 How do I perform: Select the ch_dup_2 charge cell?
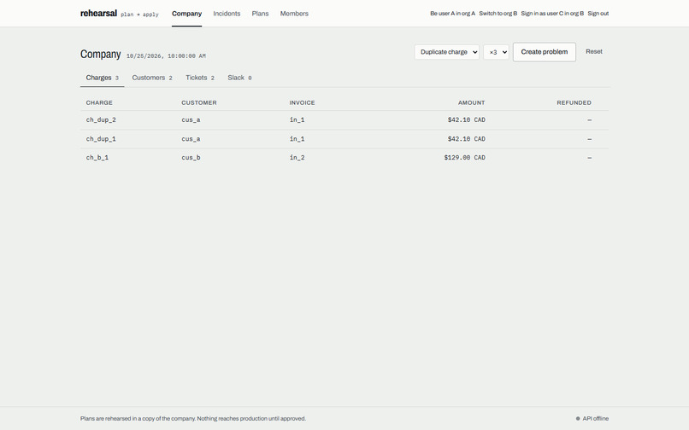pos(101,119)
